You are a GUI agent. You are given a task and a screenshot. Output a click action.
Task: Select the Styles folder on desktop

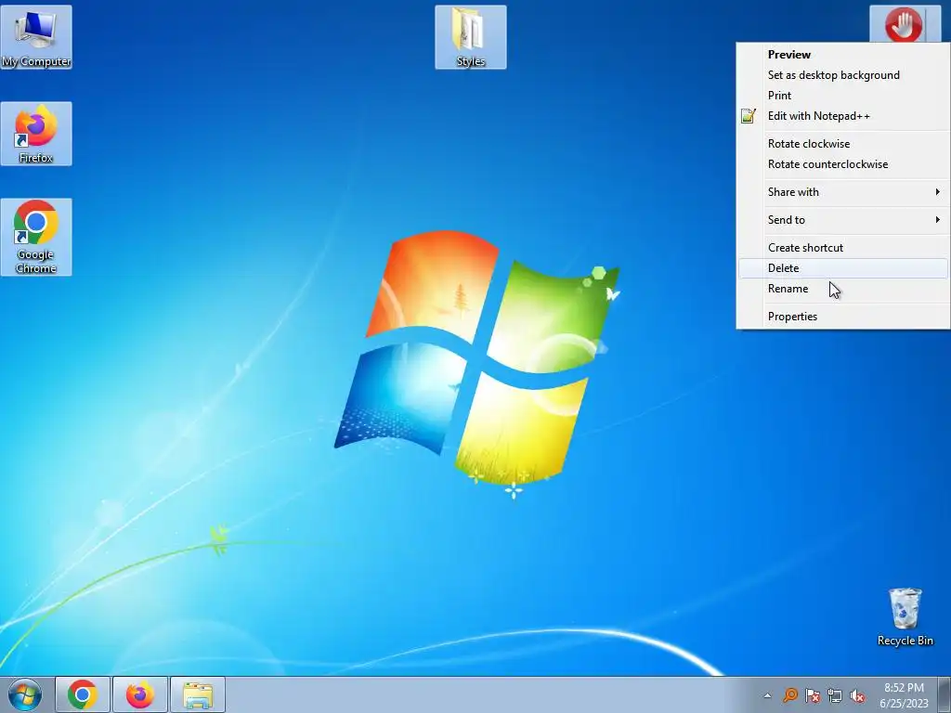[471, 37]
